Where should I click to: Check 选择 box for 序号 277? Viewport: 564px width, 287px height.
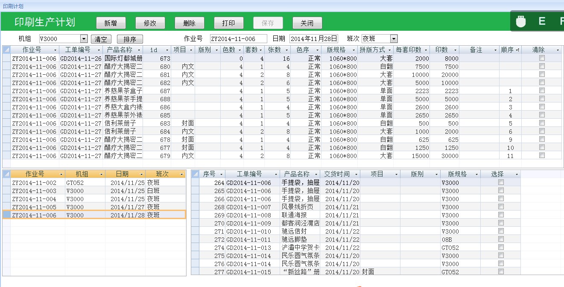click(x=501, y=272)
